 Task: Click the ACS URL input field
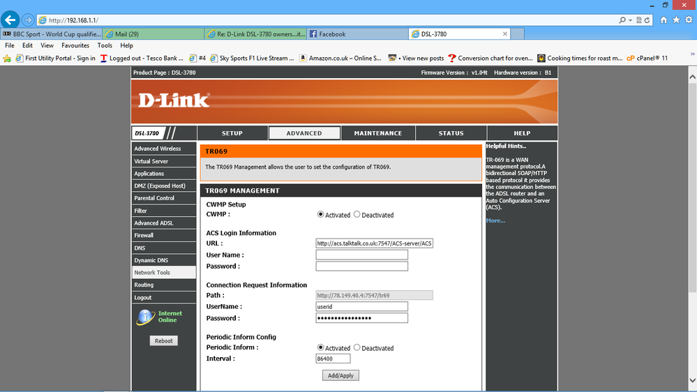374,243
